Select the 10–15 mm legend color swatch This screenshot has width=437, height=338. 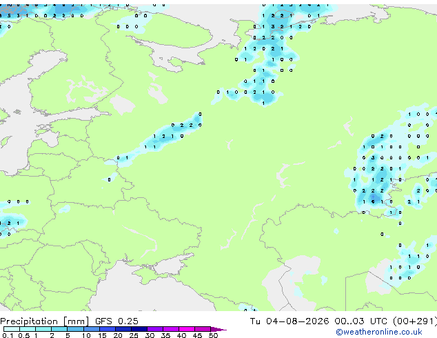point(91,329)
